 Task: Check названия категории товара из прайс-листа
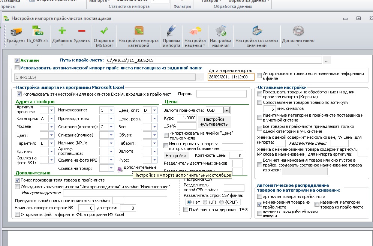click(x=317, y=204)
